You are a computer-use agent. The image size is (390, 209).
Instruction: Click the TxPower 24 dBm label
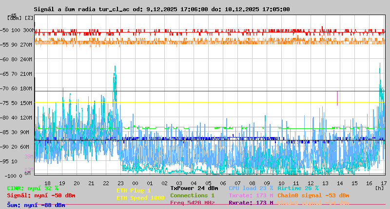pos(194,188)
